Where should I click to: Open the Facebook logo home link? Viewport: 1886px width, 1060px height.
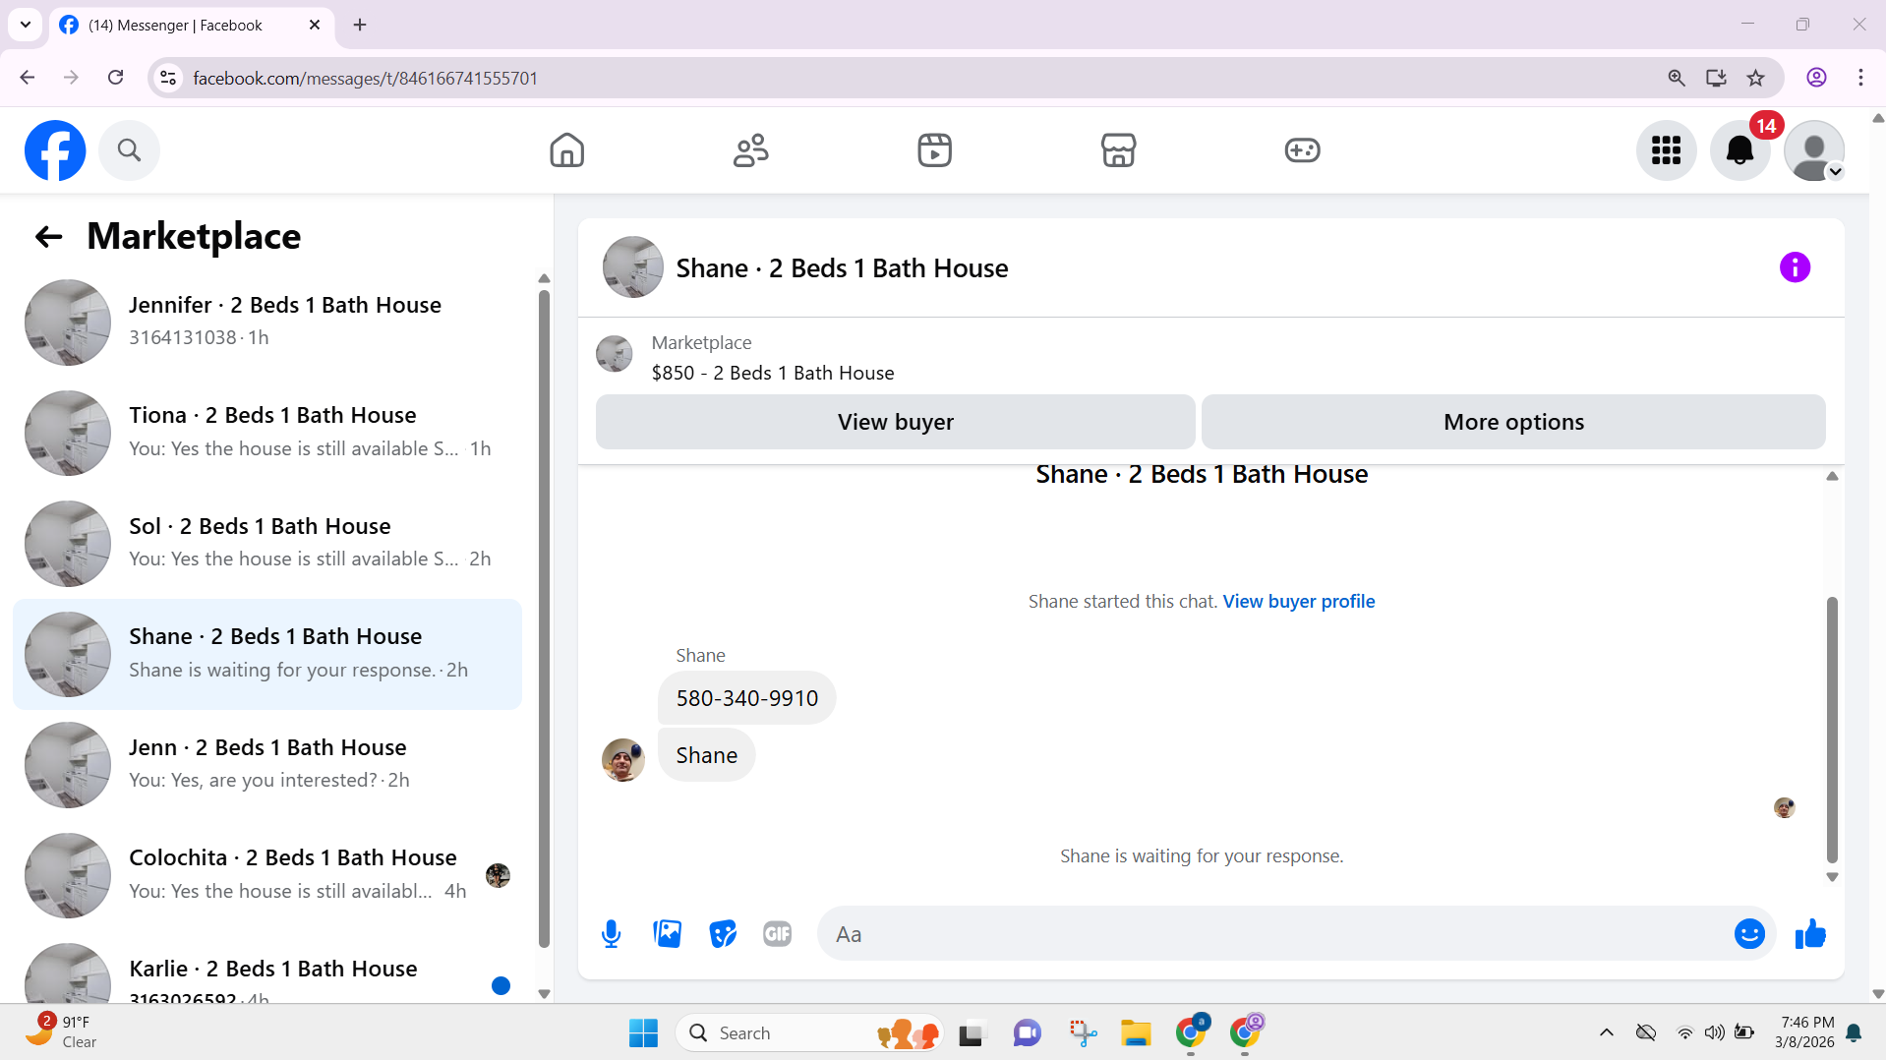pyautogui.click(x=55, y=150)
